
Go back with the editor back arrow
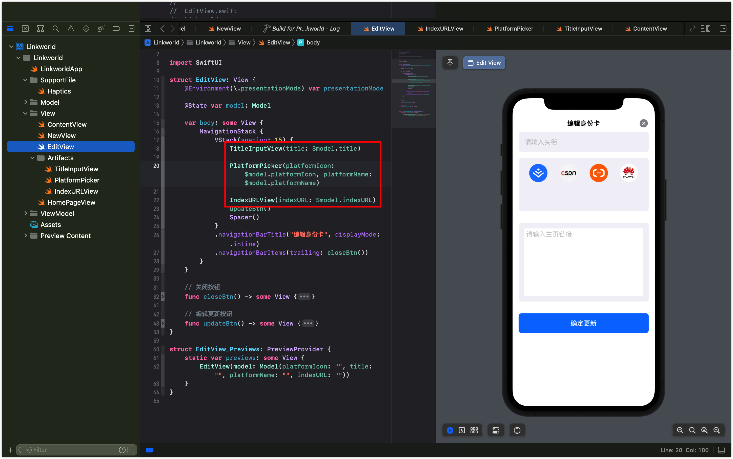pyautogui.click(x=162, y=29)
